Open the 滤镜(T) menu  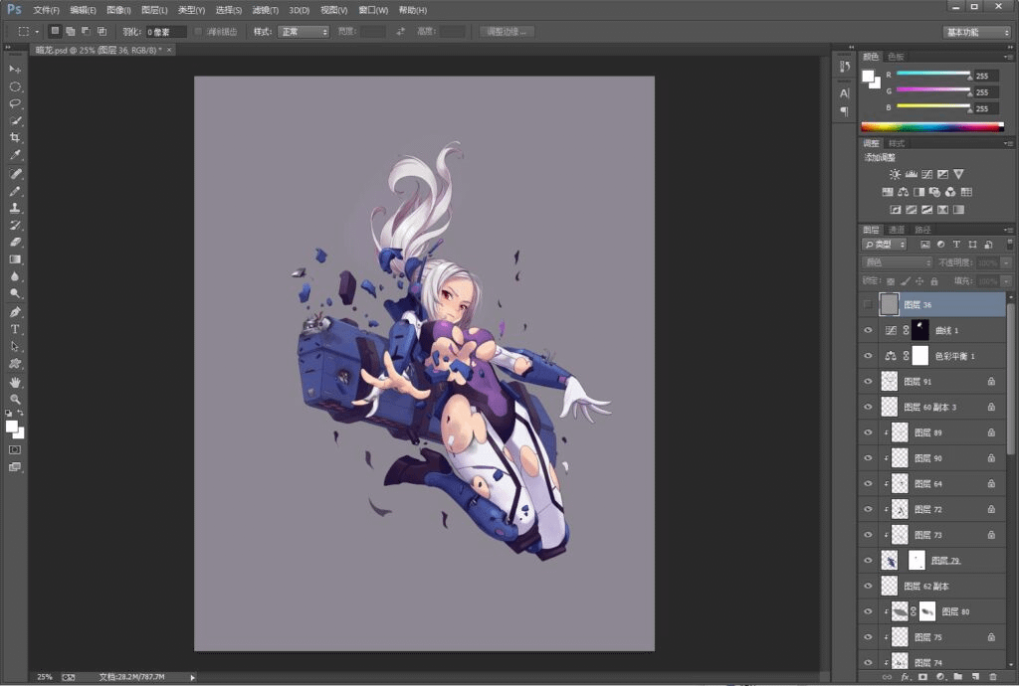point(265,10)
